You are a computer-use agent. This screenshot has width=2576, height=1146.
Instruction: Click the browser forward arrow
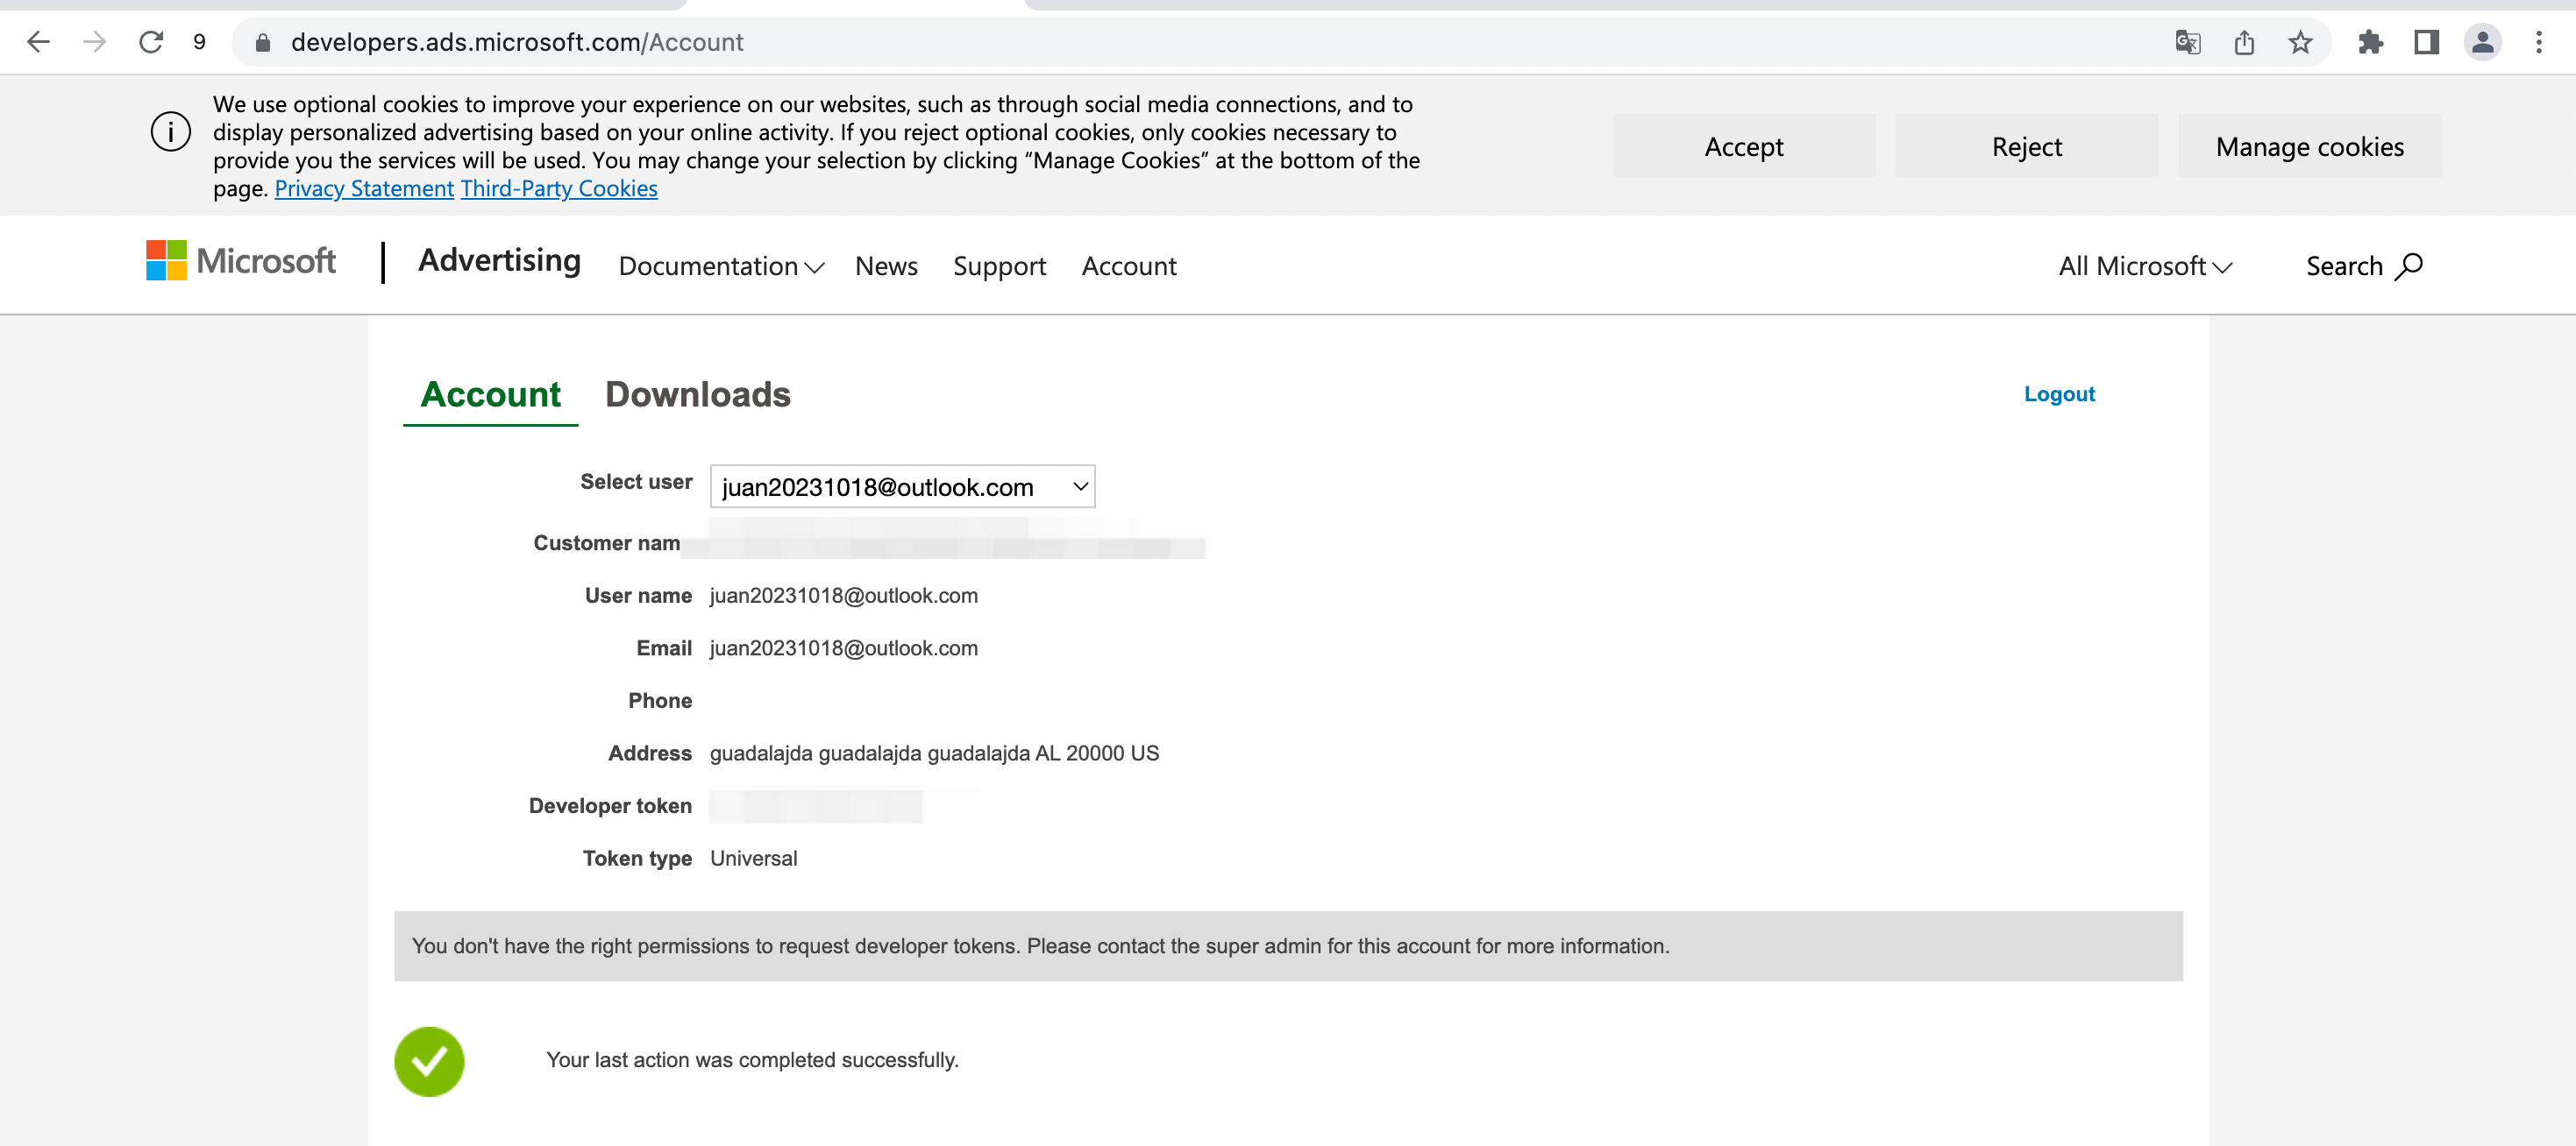point(94,42)
